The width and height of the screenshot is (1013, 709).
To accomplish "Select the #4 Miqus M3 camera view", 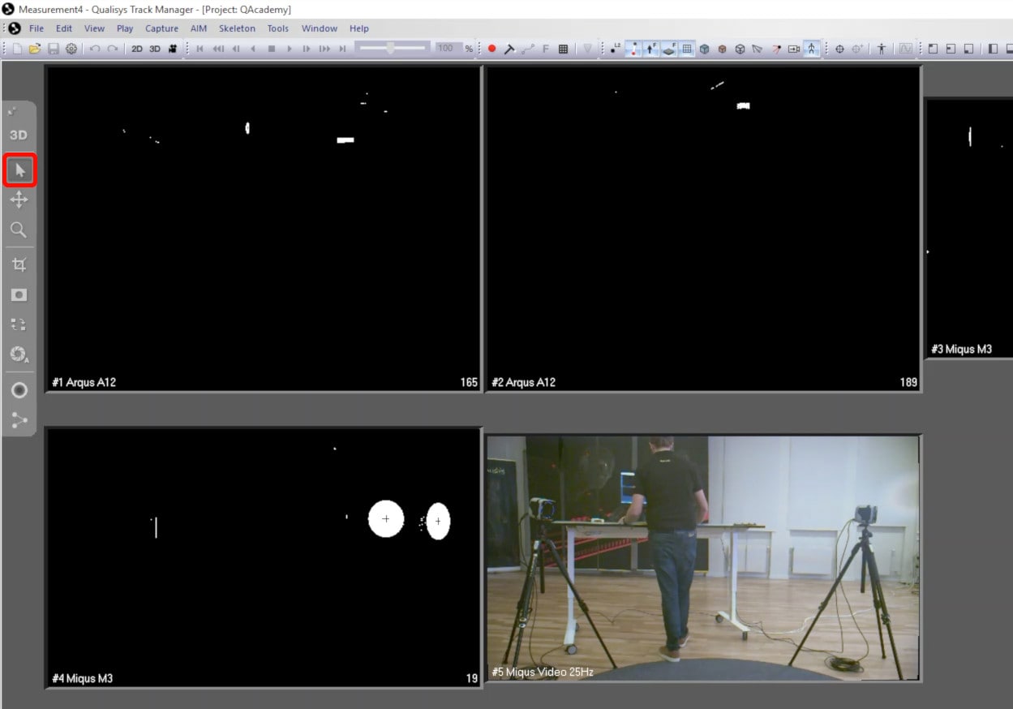I will click(x=264, y=558).
